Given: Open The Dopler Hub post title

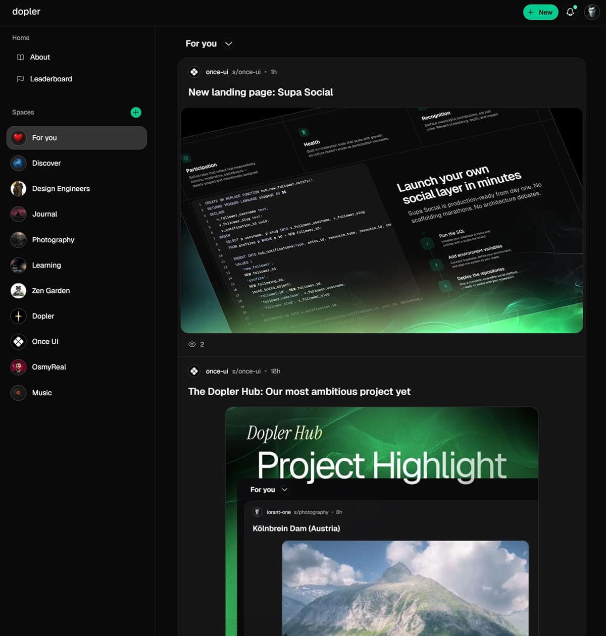Looking at the screenshot, I should click(x=299, y=392).
